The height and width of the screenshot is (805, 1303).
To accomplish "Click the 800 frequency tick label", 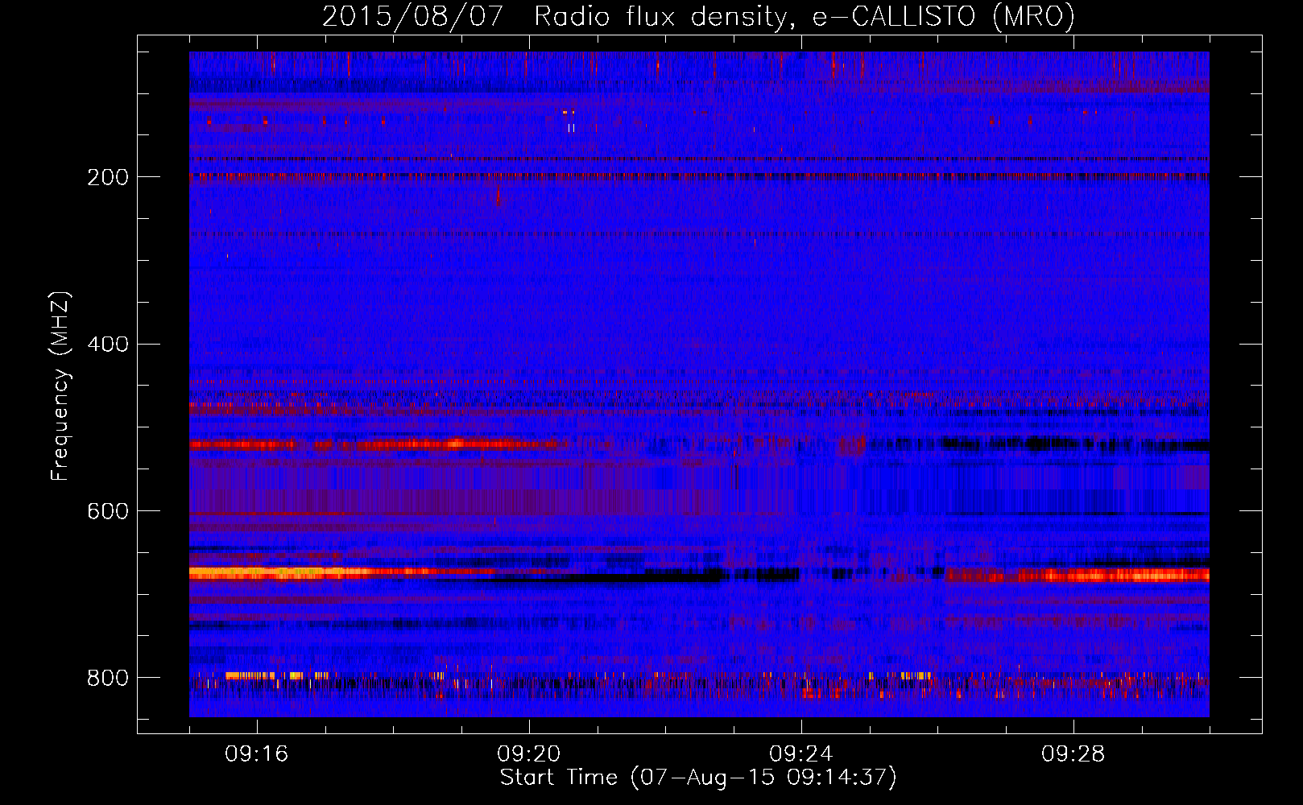I will (x=108, y=678).
